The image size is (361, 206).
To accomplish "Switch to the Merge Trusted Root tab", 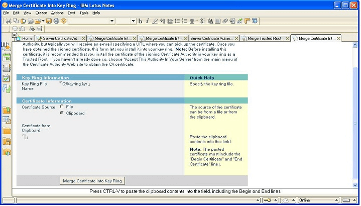I will (x=265, y=38).
